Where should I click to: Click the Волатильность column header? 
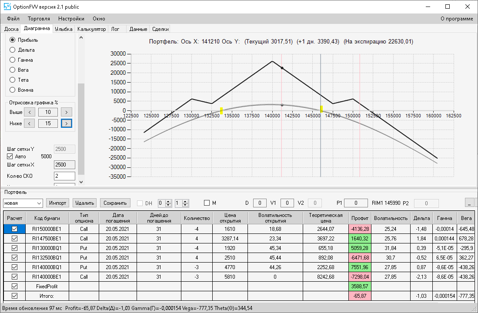click(391, 218)
